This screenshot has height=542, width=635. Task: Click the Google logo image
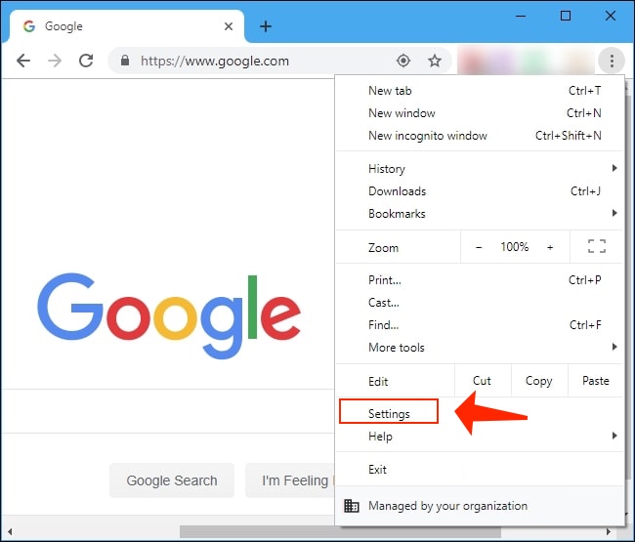pos(169,315)
